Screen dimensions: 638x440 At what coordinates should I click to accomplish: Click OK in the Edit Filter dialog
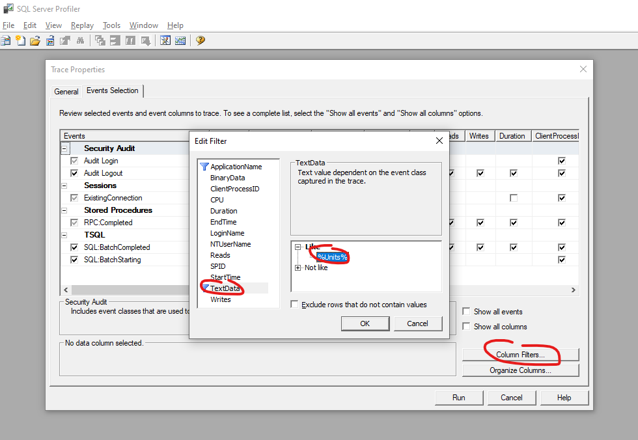coord(365,323)
